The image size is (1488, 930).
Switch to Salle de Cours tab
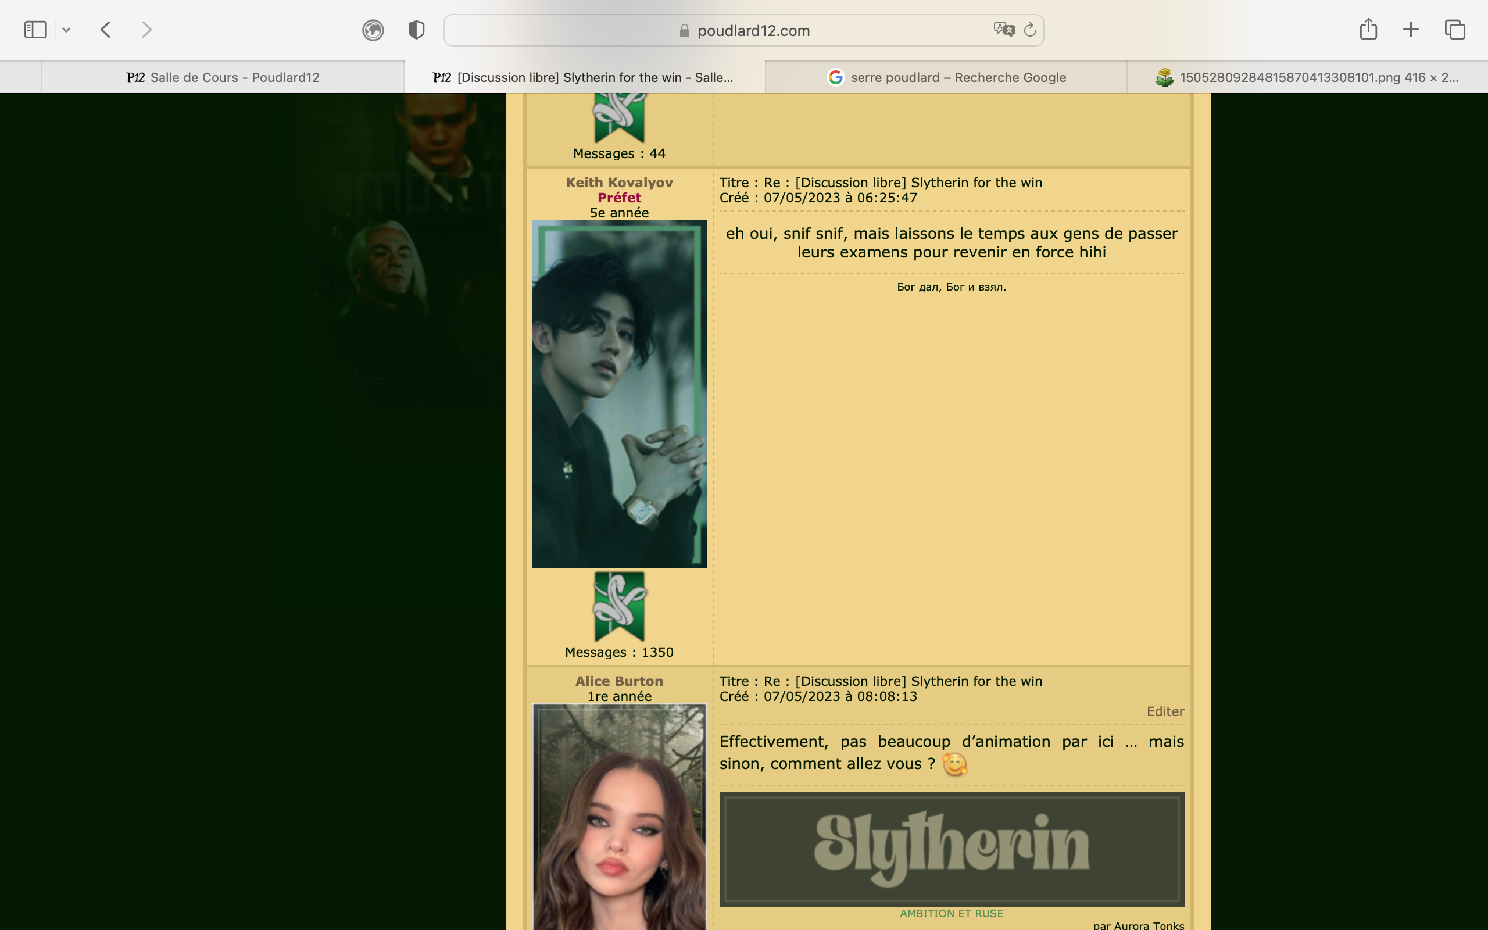click(x=223, y=77)
